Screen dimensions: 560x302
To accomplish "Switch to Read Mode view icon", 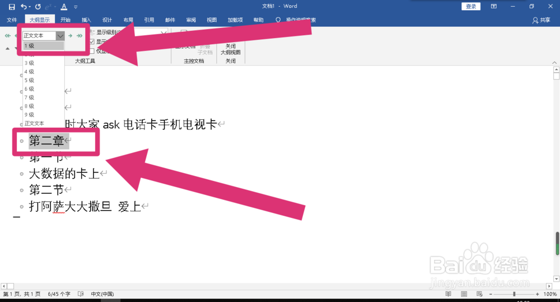I will click(448, 294).
